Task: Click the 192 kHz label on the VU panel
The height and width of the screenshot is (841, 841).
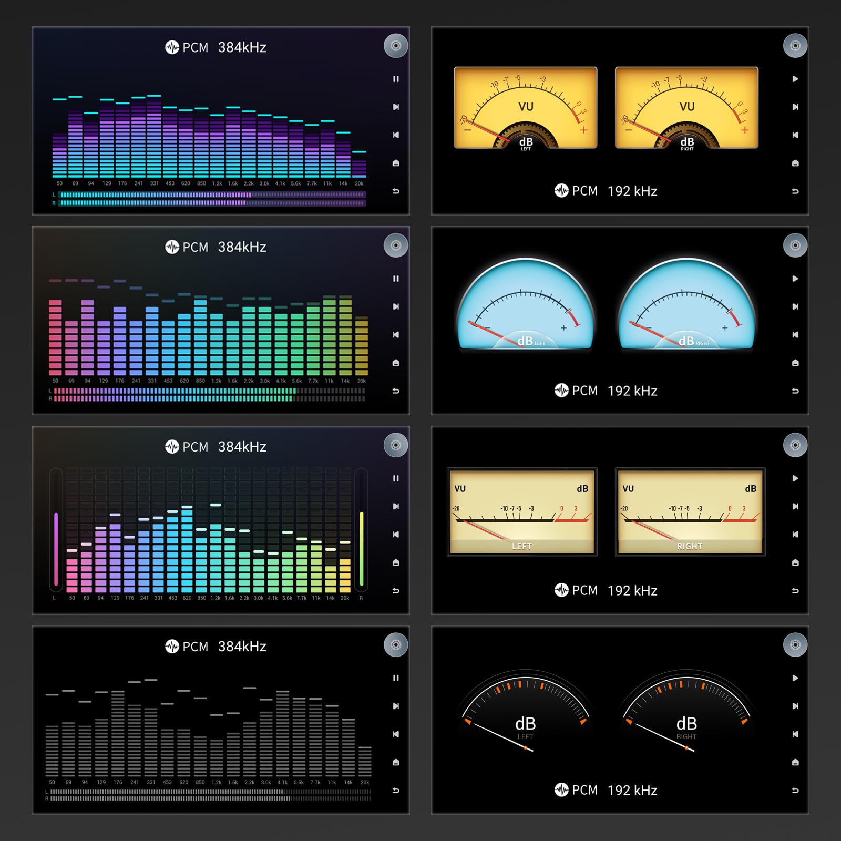Action: [632, 191]
